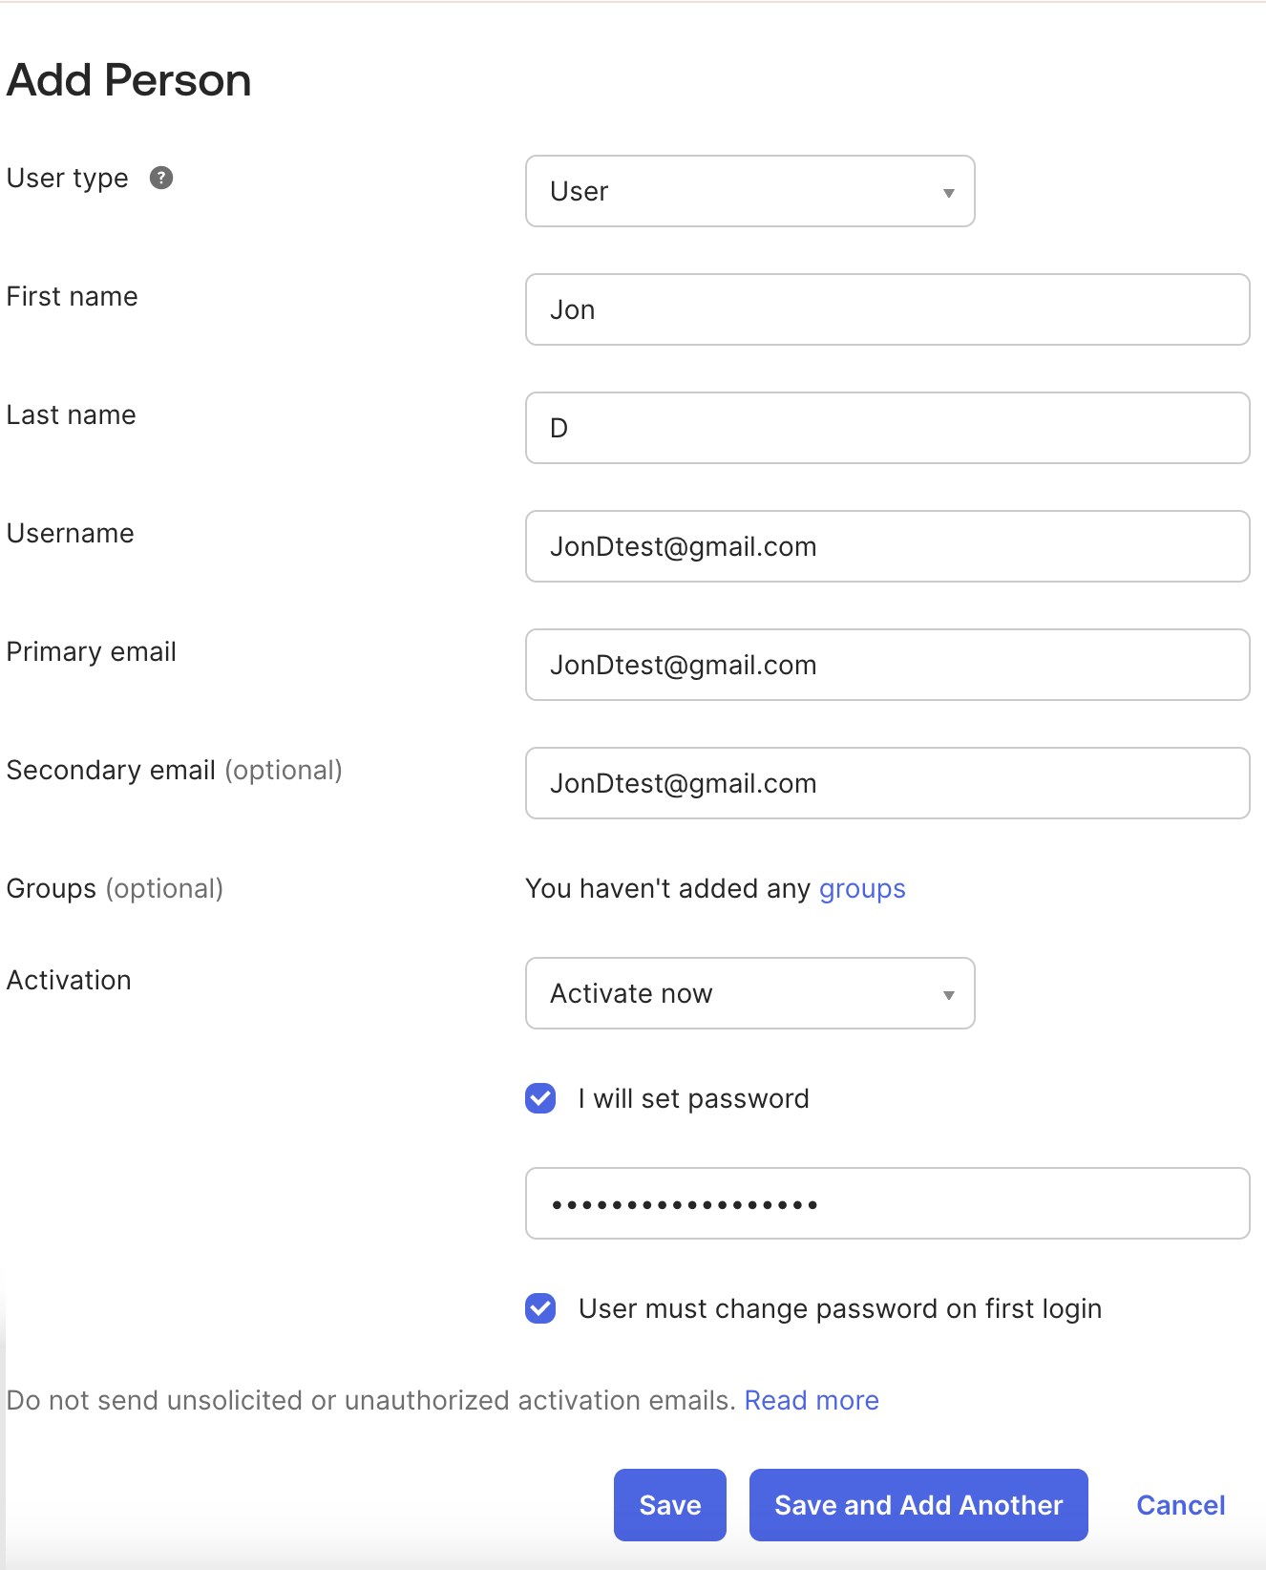Select the Secondary email optional field
Image resolution: width=1266 pixels, height=1570 pixels.
point(886,783)
